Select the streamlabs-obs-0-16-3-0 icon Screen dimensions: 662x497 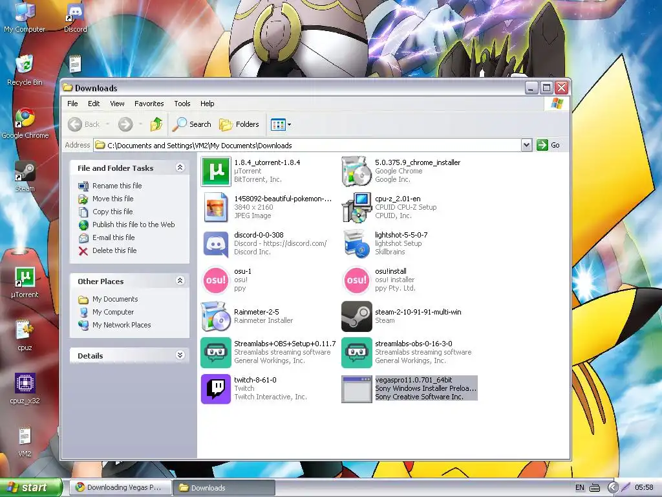click(x=356, y=353)
